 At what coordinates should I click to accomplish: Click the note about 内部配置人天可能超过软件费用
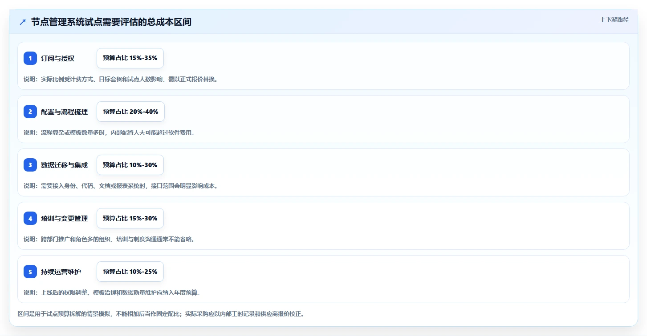109,132
